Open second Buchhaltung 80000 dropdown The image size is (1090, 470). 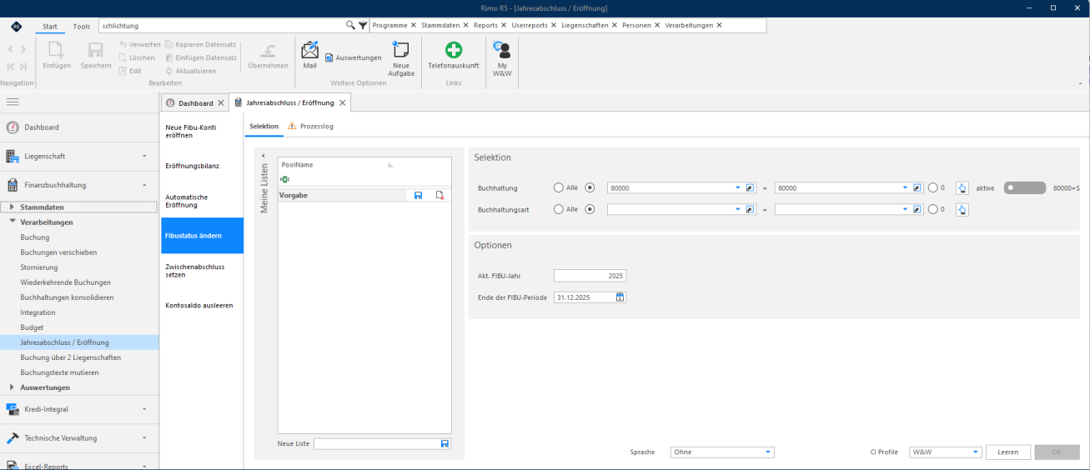point(905,187)
